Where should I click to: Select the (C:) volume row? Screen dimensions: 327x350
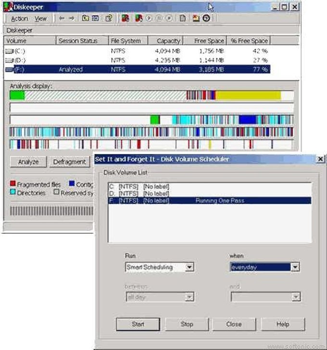pos(137,51)
